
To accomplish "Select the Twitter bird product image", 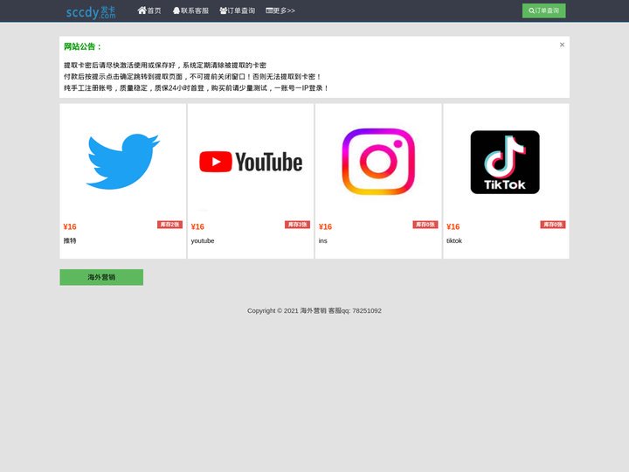I will point(123,162).
